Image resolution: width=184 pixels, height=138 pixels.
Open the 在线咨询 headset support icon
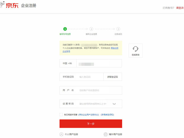(x=135, y=49)
